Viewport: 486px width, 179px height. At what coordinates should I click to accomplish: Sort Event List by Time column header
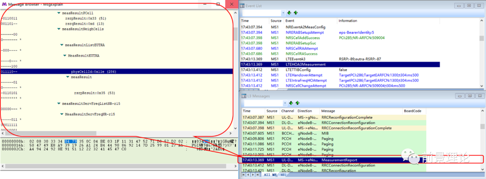tap(254, 21)
